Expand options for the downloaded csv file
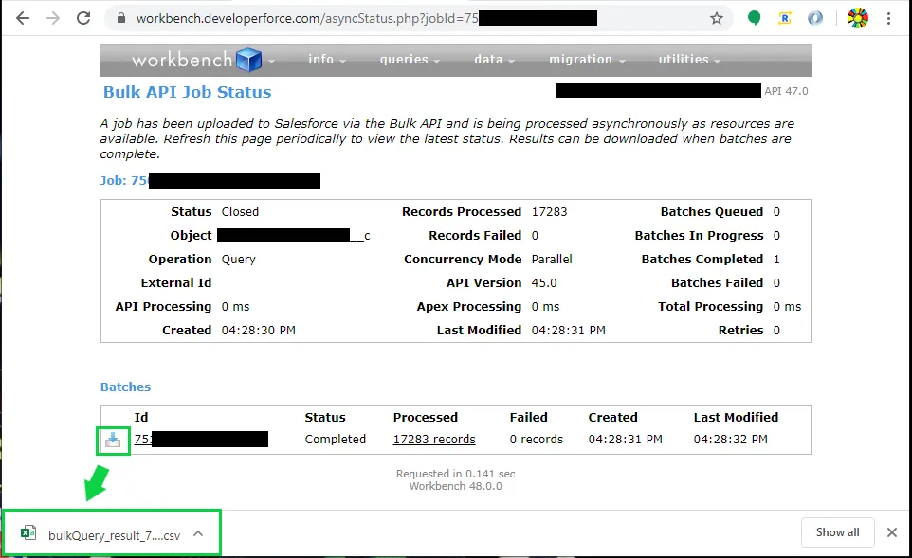This screenshot has height=558, width=912. click(198, 533)
